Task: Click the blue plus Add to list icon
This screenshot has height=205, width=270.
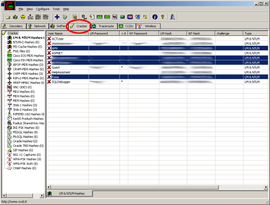Action: (57, 17)
